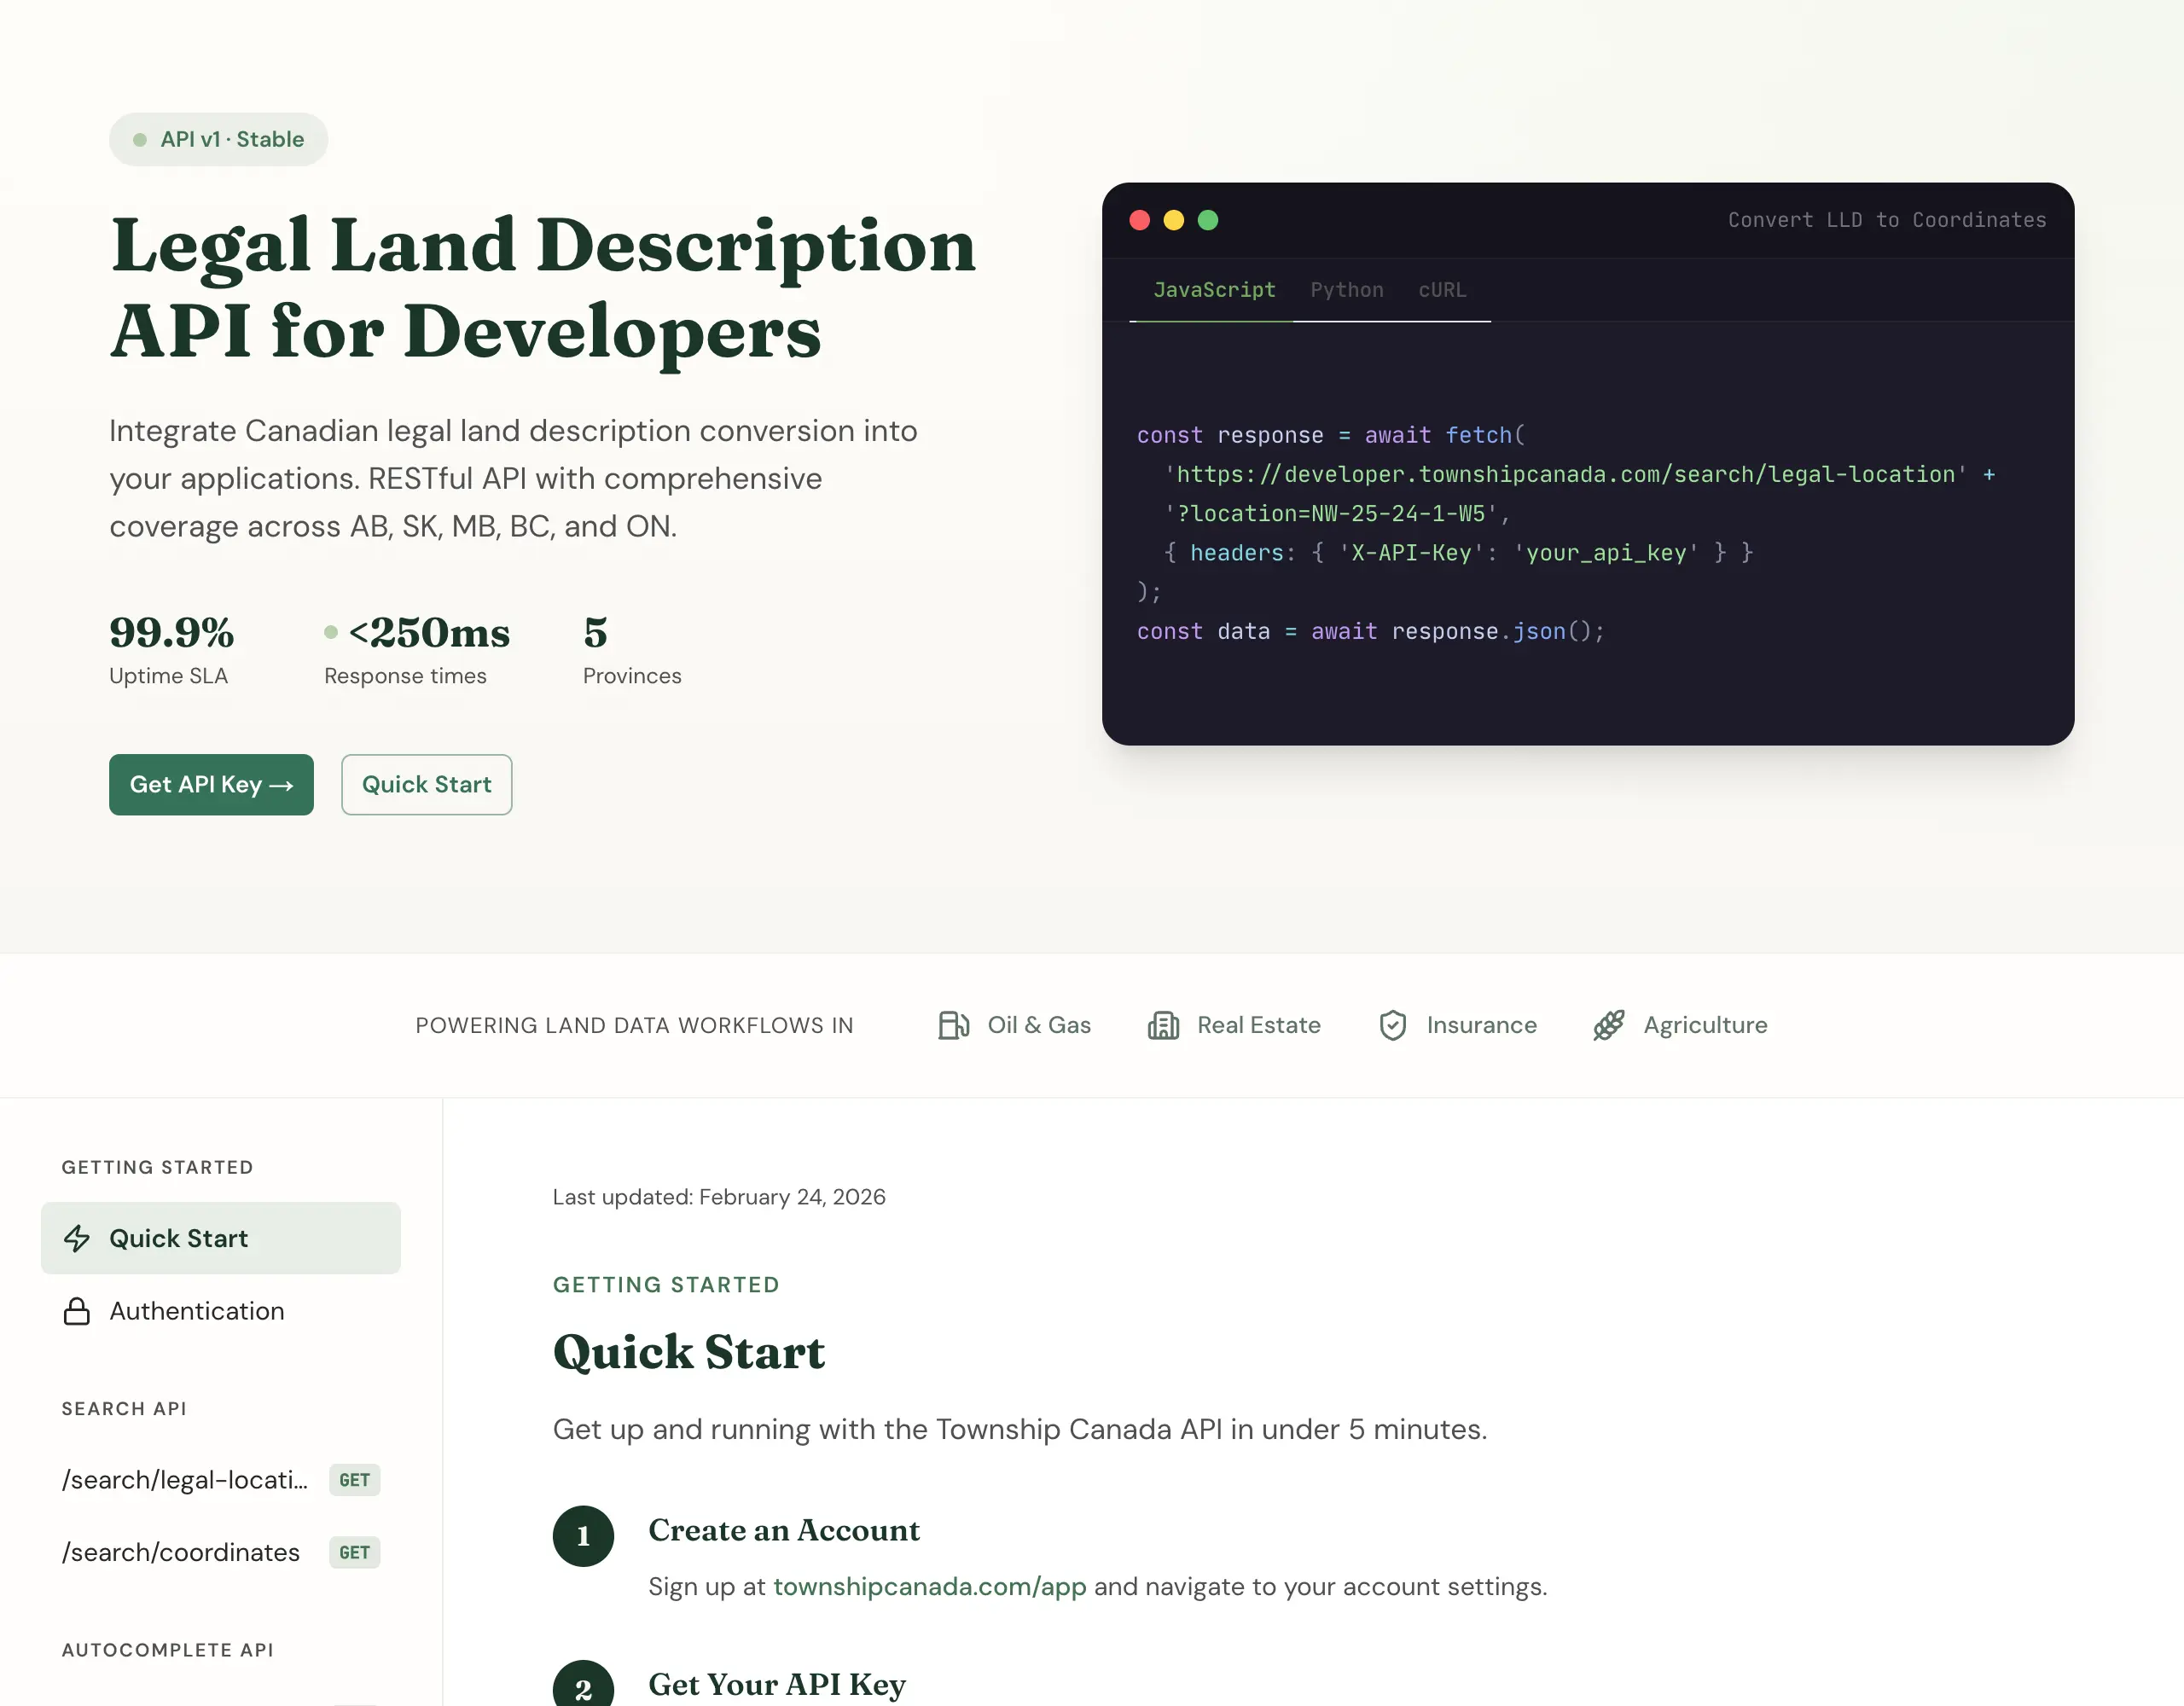Select the Insurance shield icon
Viewport: 2184px width, 1706px height.
[1392, 1025]
